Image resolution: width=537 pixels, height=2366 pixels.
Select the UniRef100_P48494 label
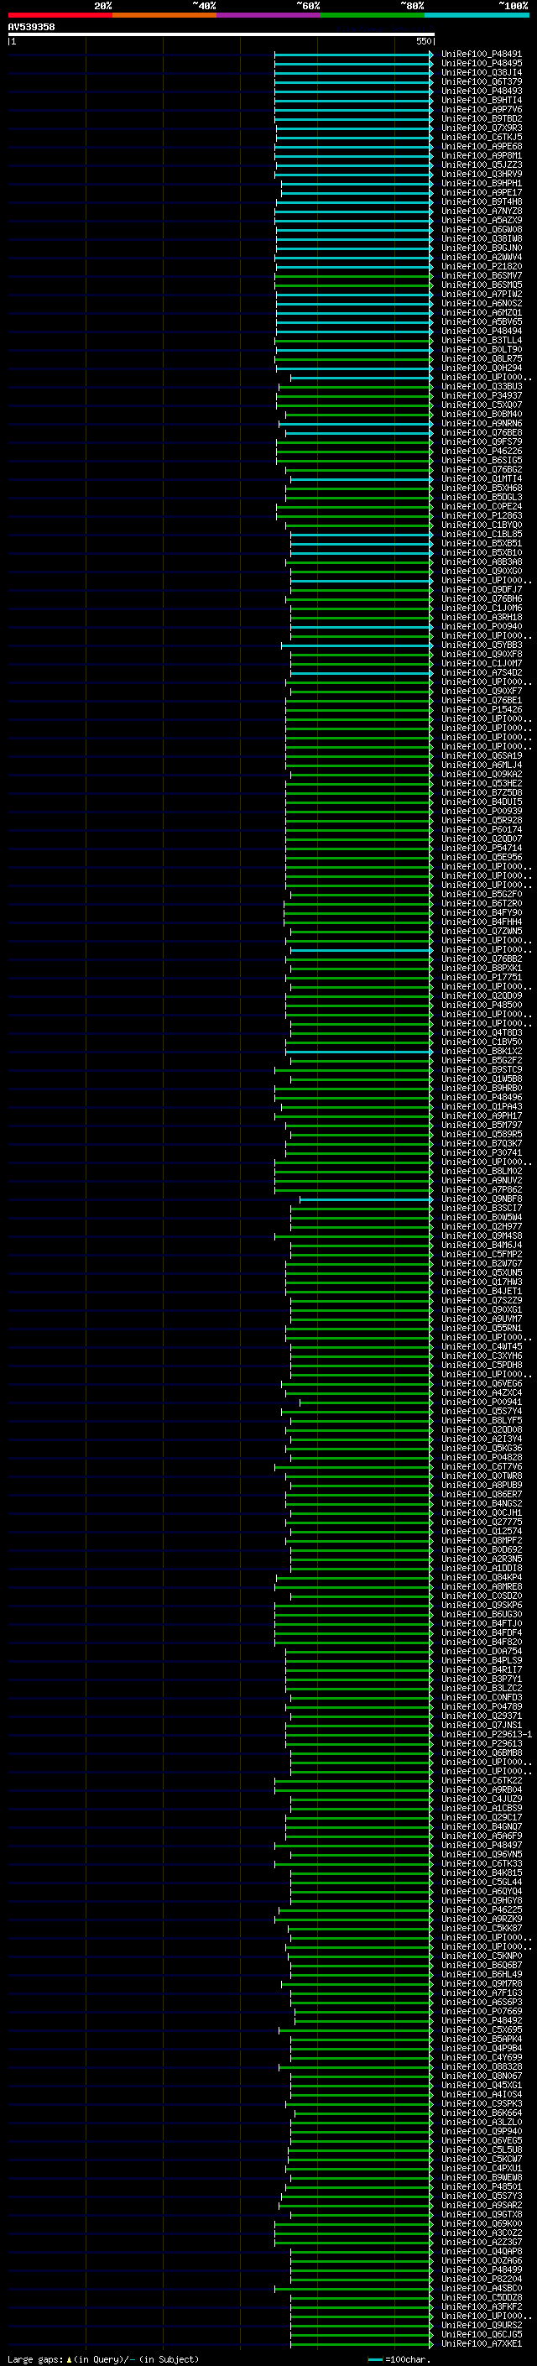click(481, 331)
